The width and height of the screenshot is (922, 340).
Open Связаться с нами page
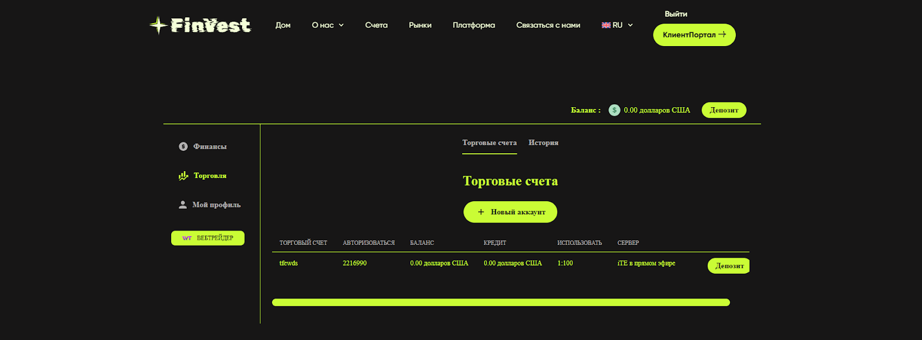coord(548,25)
